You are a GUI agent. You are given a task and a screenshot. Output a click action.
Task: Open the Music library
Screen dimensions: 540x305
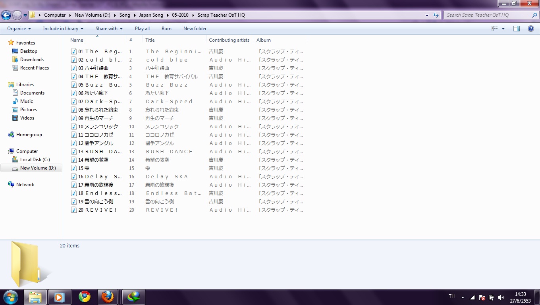point(27,101)
